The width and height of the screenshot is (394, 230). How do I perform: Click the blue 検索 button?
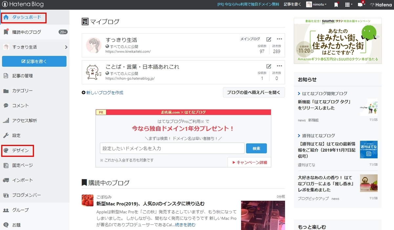pyautogui.click(x=256, y=148)
